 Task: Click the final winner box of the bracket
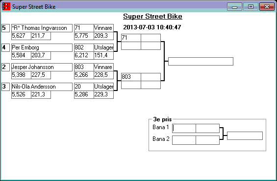[201, 61]
